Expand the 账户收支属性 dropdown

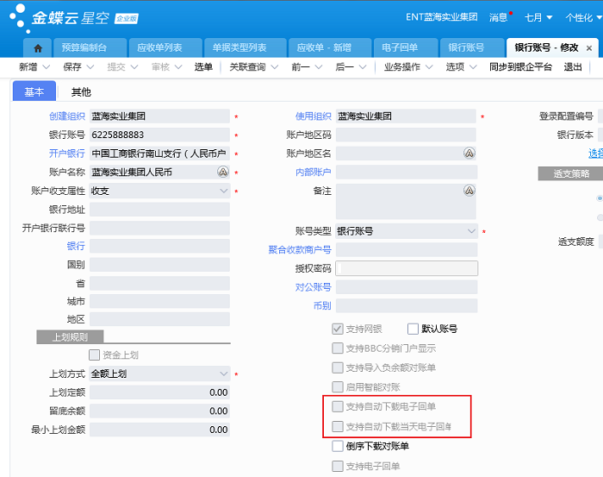(x=223, y=191)
